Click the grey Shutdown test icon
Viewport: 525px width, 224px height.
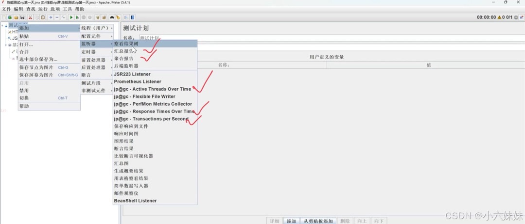pyautogui.click(x=90, y=17)
